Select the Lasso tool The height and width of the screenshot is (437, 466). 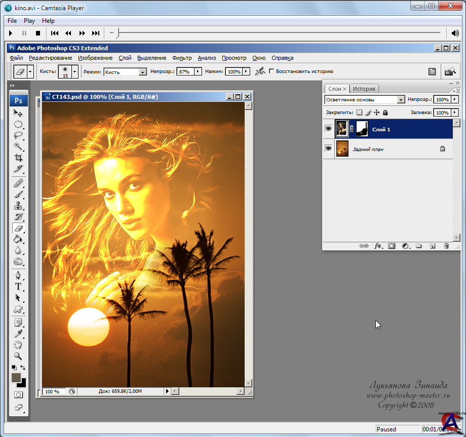18,135
